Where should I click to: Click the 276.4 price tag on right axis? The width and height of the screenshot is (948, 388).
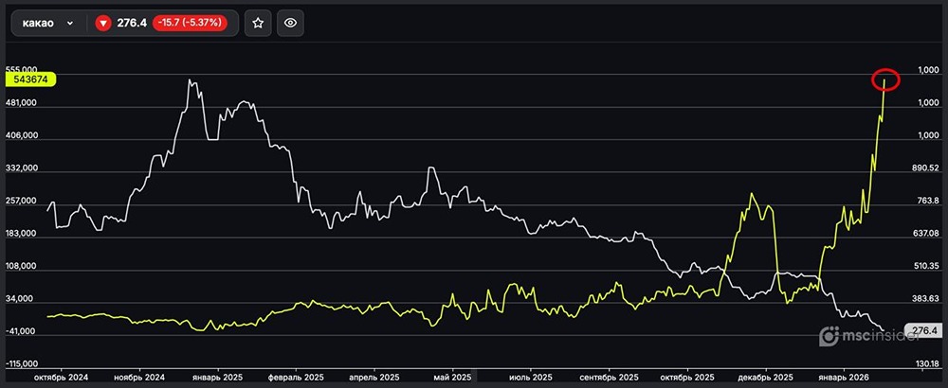[921, 330]
